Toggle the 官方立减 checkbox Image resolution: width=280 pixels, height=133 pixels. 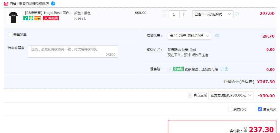(x=190, y=95)
